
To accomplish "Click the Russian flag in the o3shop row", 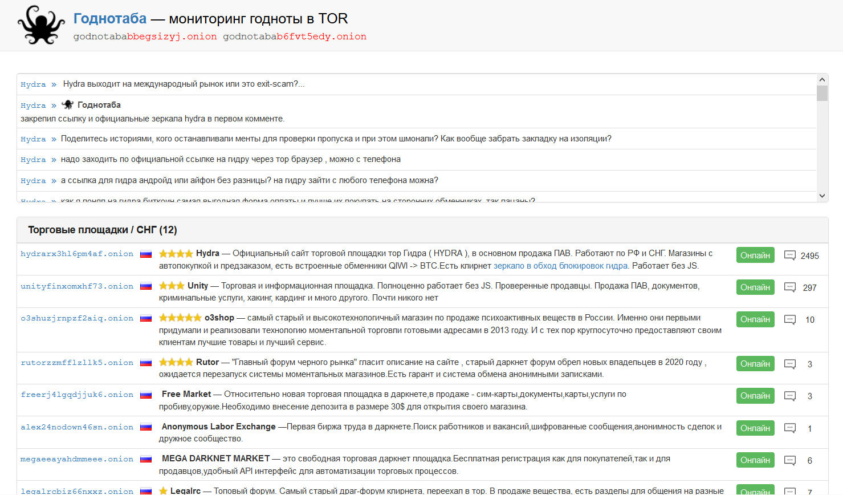I will [x=146, y=318].
